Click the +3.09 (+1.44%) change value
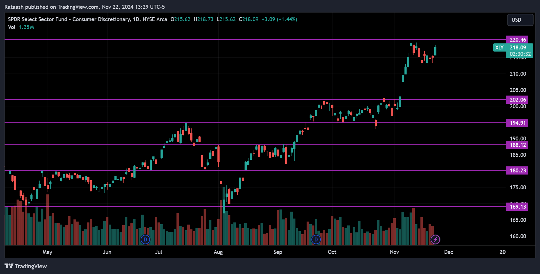 click(279, 19)
